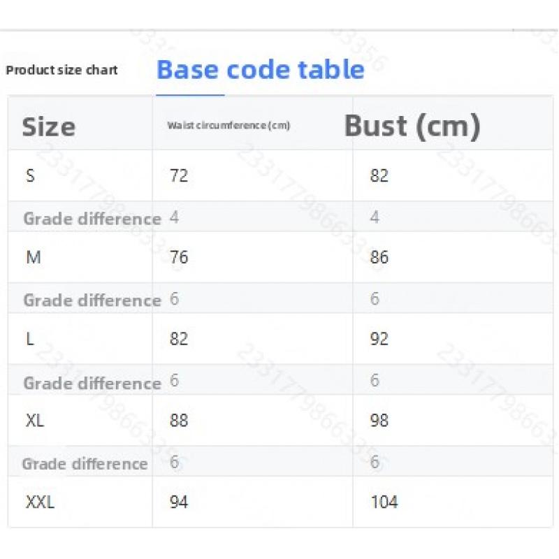Click bust value 92 in L row

(x=379, y=339)
